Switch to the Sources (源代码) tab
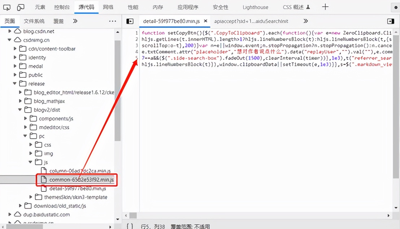The width and height of the screenshot is (400, 229). 86,7
